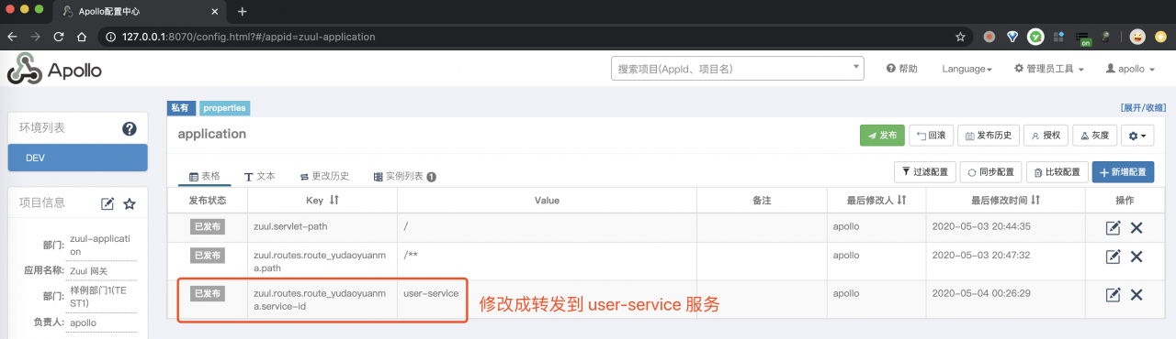Click the extension with green 'on' badge
The image size is (1176, 339).
[1083, 38]
